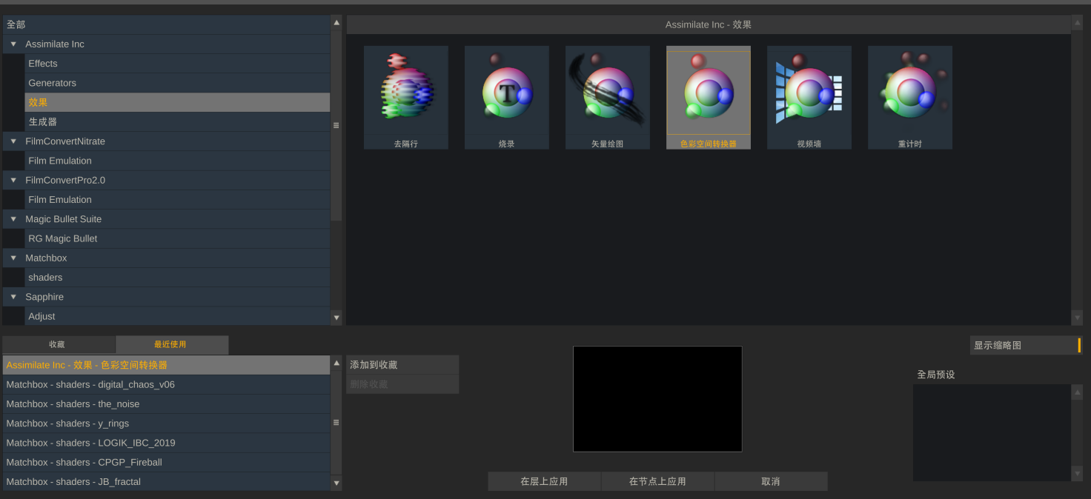Click the 在层上应用 button

(x=544, y=481)
